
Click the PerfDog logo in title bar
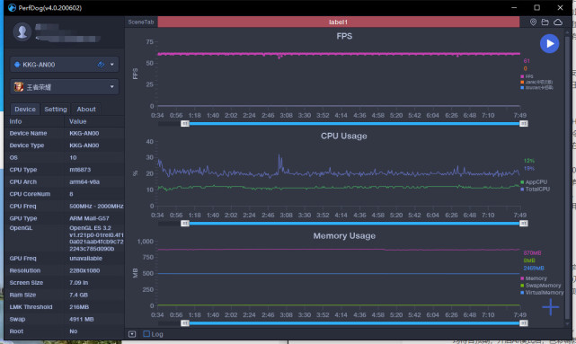tap(12, 8)
